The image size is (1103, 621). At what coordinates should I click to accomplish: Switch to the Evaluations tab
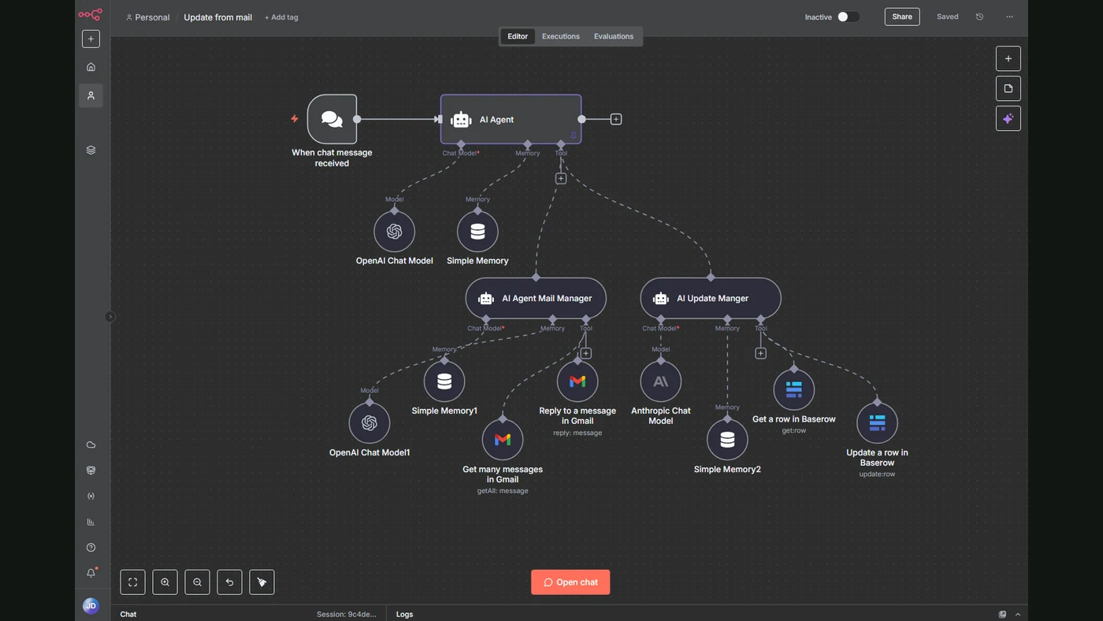pos(614,36)
